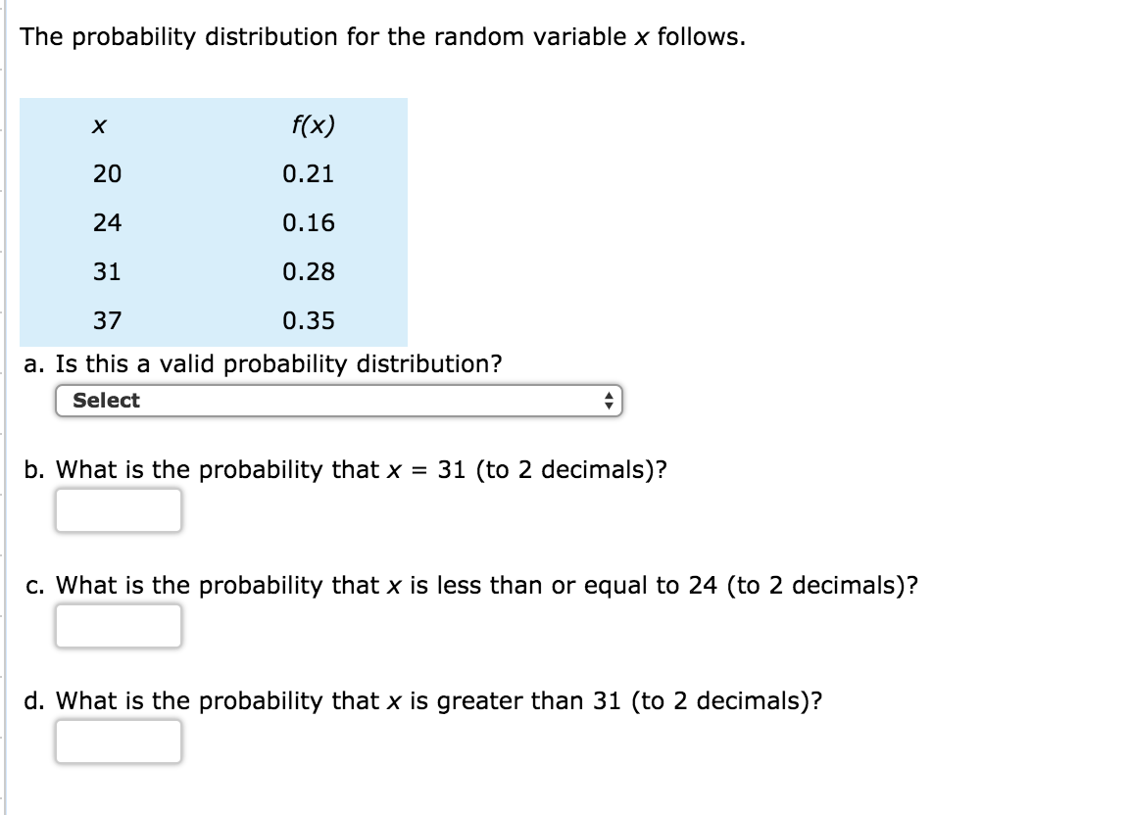Select the value 24 in the table
The image size is (1129, 815).
pyautogui.click(x=106, y=223)
